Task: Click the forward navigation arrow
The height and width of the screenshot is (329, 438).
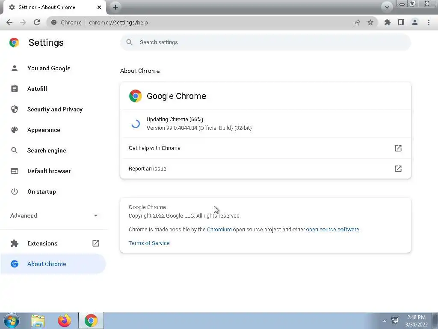Action: (23, 22)
